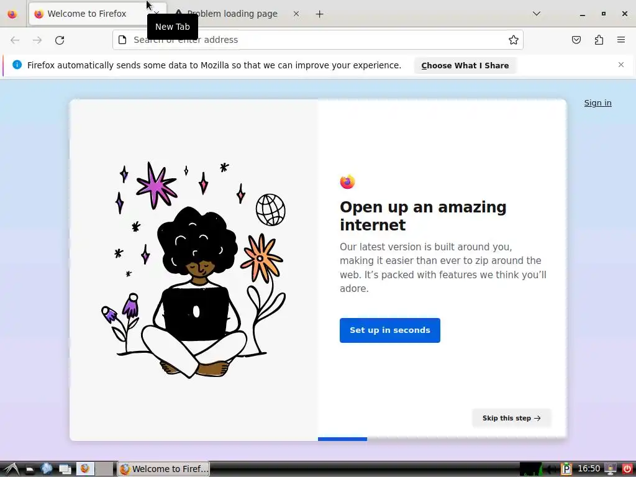The width and height of the screenshot is (636, 477).
Task: Switch to the Problem loading page tab
Action: pos(237,14)
